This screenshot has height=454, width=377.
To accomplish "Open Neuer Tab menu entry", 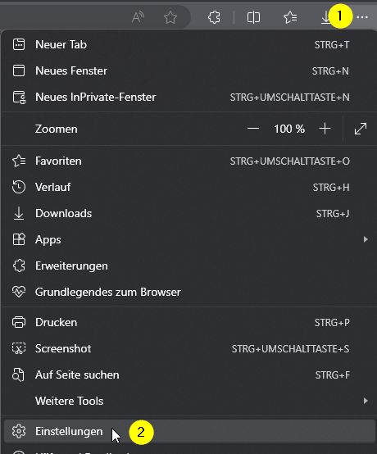I will pyautogui.click(x=188, y=44).
